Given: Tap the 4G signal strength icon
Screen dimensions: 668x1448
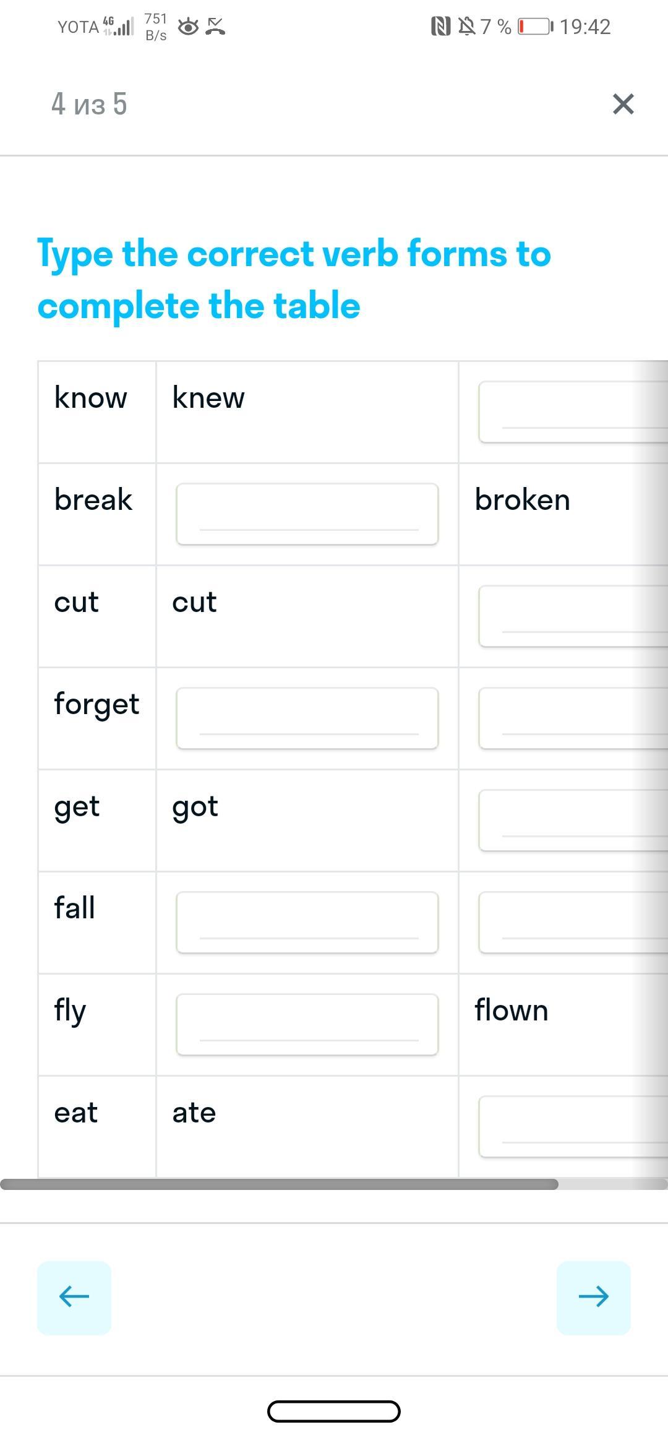Looking at the screenshot, I should 119,27.
